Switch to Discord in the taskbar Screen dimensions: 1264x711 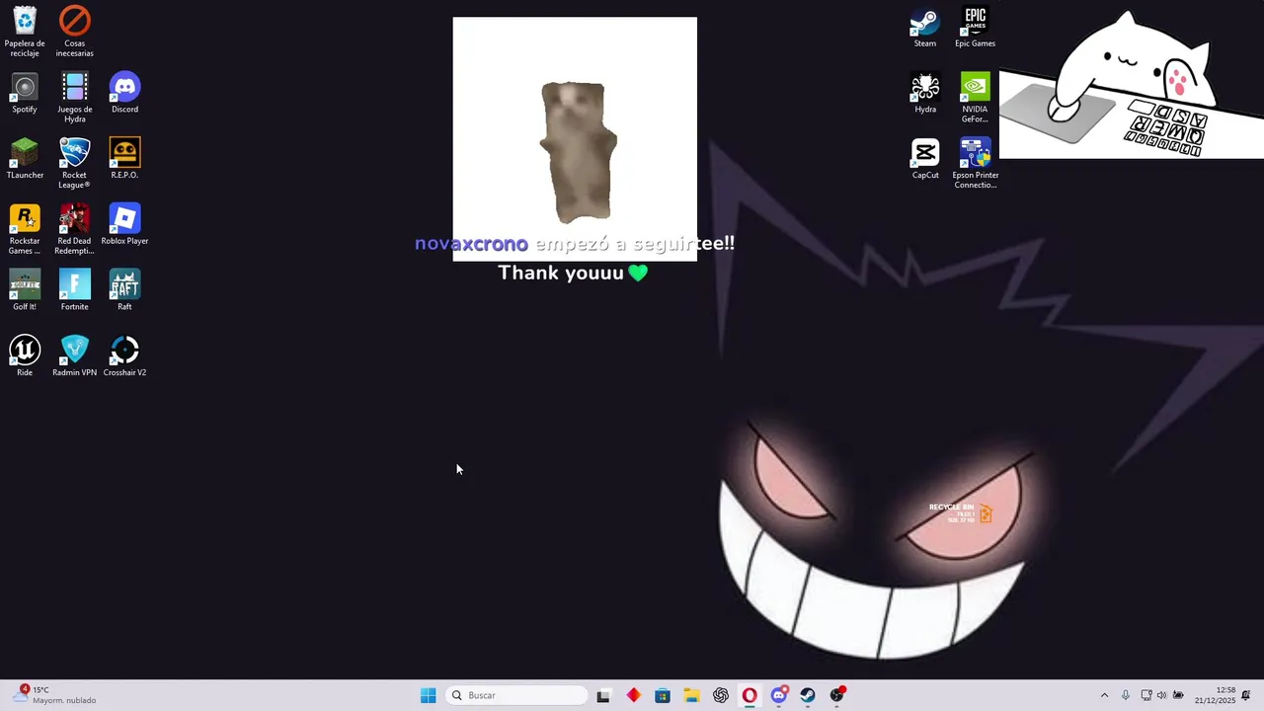779,695
